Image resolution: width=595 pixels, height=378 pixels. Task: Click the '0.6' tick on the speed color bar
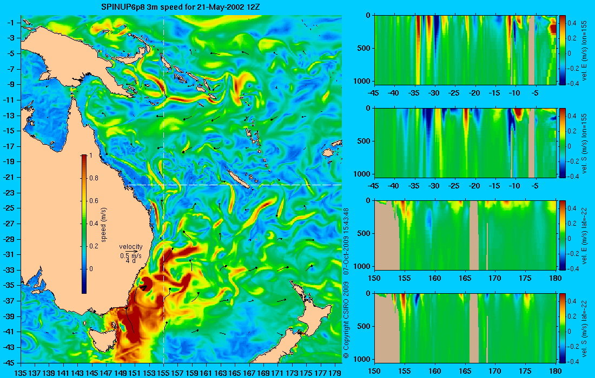coord(94,201)
